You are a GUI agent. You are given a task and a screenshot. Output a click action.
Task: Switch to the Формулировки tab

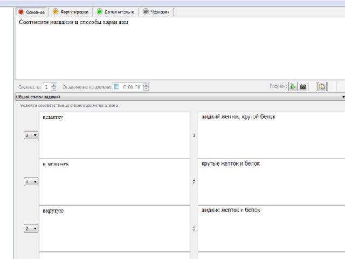(x=71, y=12)
